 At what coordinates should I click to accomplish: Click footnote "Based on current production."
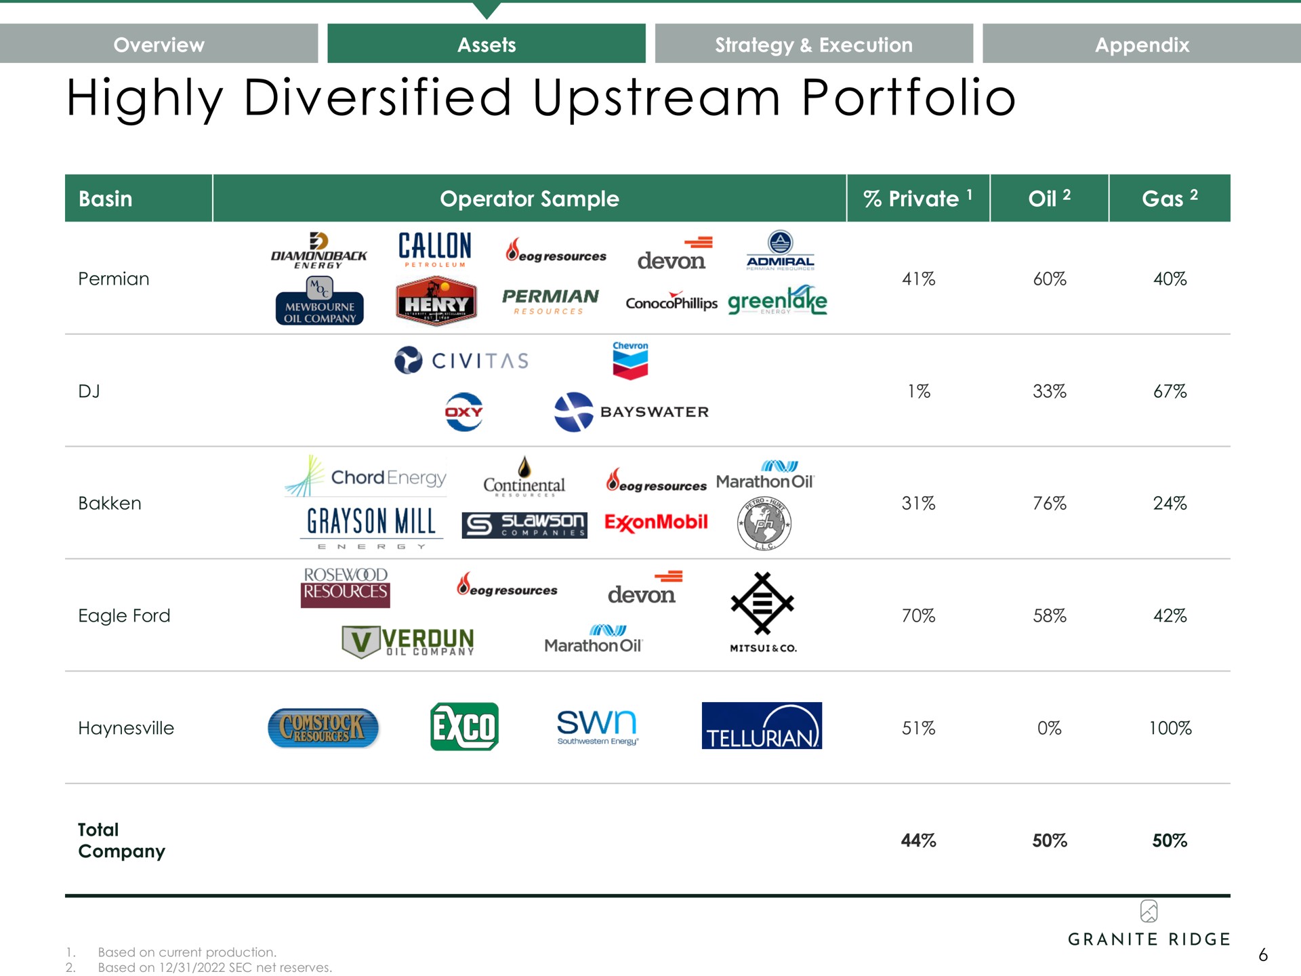(x=187, y=952)
